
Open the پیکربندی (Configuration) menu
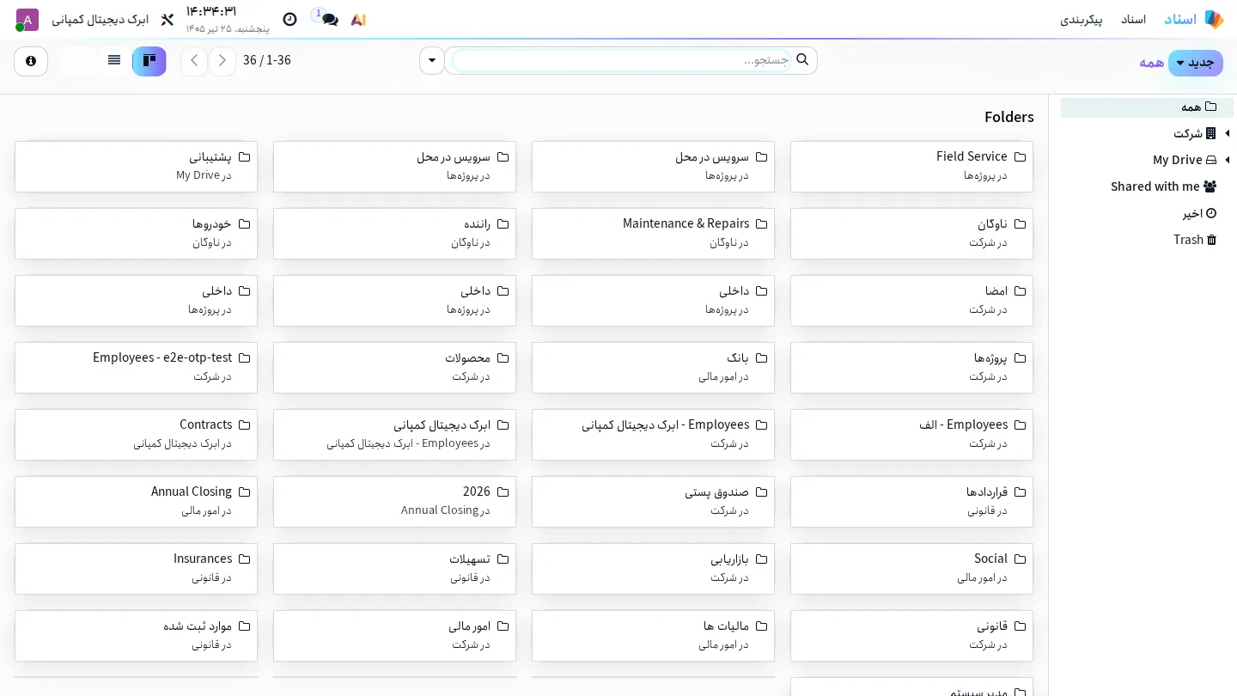coord(1082,19)
